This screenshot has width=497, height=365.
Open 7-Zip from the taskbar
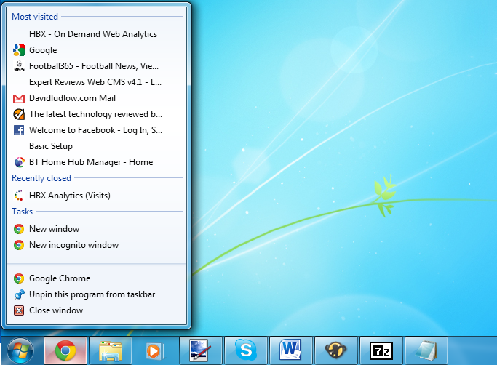pos(381,350)
